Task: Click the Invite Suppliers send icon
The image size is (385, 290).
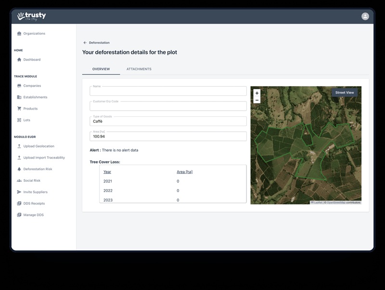Action: (x=19, y=192)
